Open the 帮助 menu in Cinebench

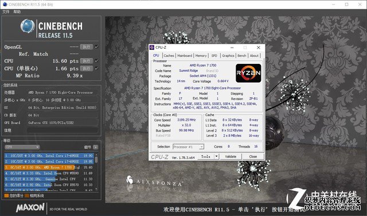17,11
